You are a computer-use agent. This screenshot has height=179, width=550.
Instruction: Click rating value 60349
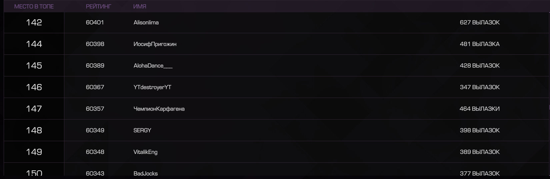(x=95, y=130)
